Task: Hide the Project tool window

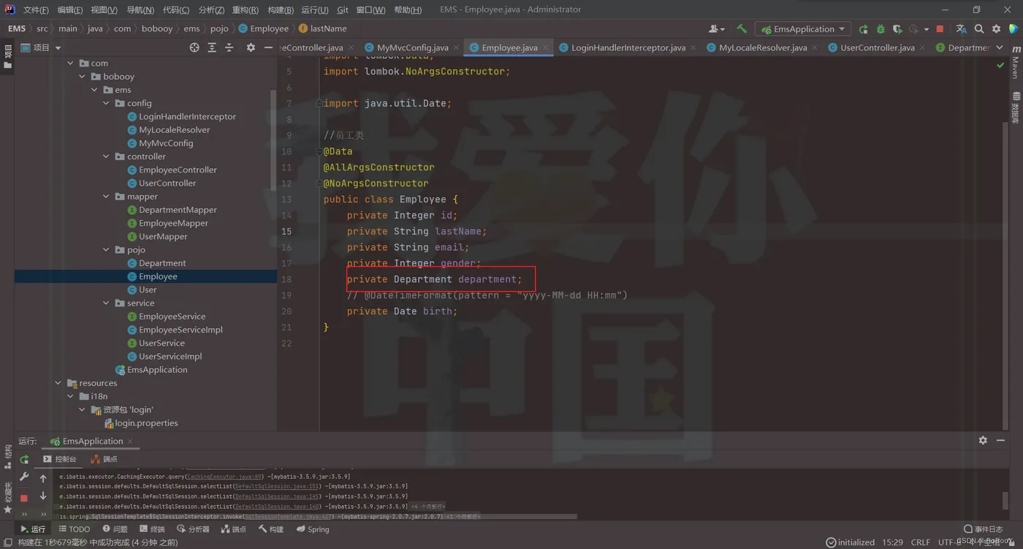Action: (268, 48)
